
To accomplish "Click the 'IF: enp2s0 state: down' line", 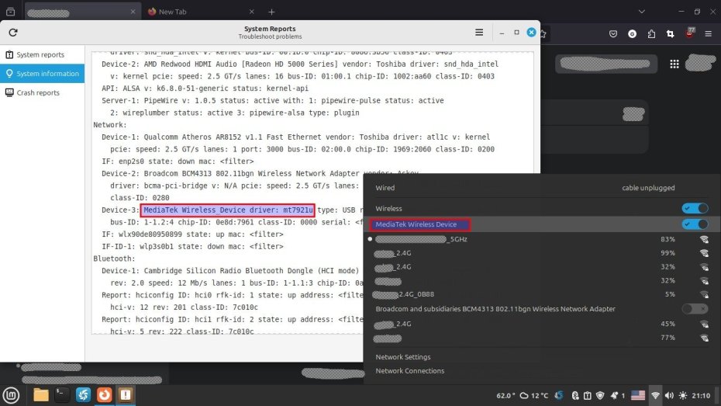I will click(x=178, y=161).
